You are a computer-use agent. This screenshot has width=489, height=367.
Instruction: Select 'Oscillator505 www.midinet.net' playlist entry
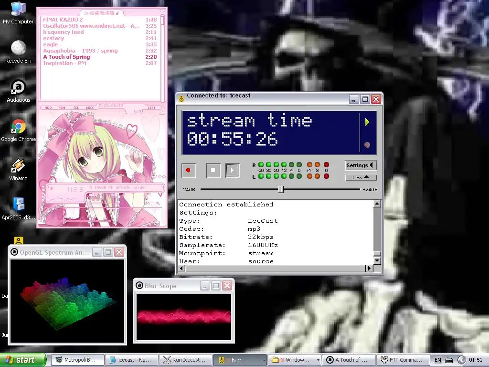[x=100, y=26]
